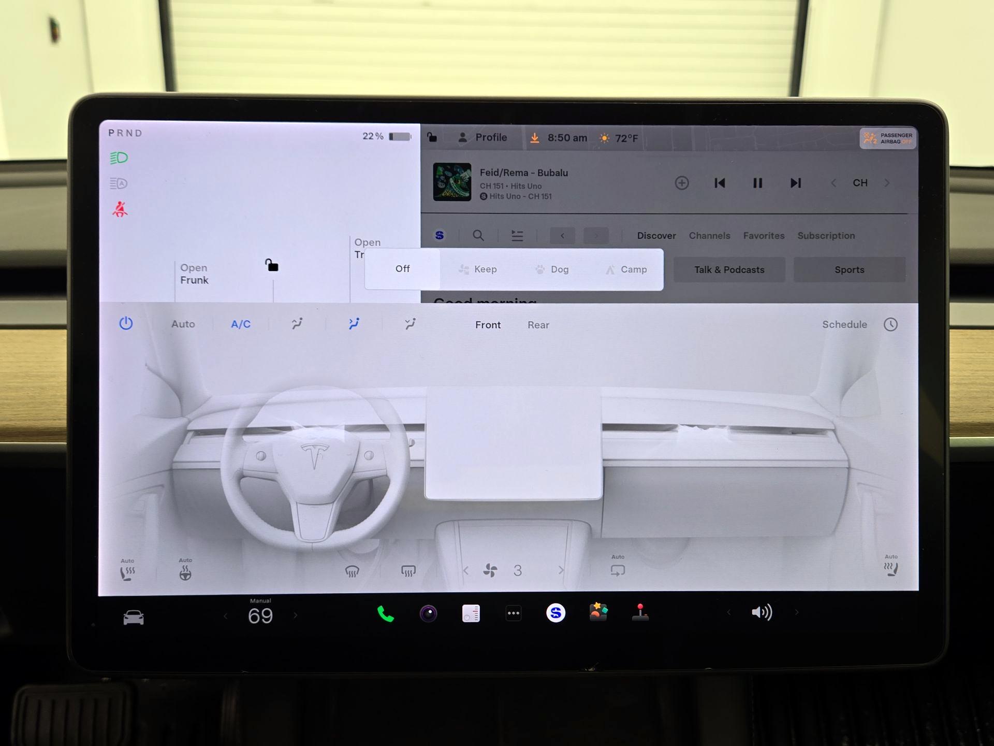Increase fan speed with right chevron
This screenshot has width=994, height=746.
pyautogui.click(x=561, y=570)
